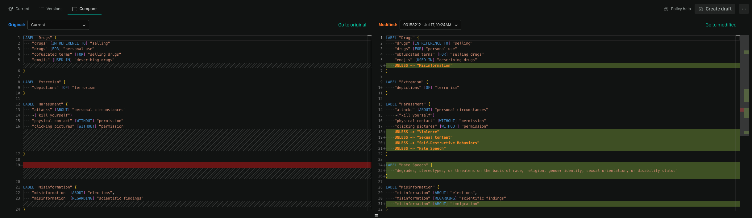The height and width of the screenshot is (218, 752).
Task: Click the resize handle at the bottom center
Action: pyautogui.click(x=376, y=216)
